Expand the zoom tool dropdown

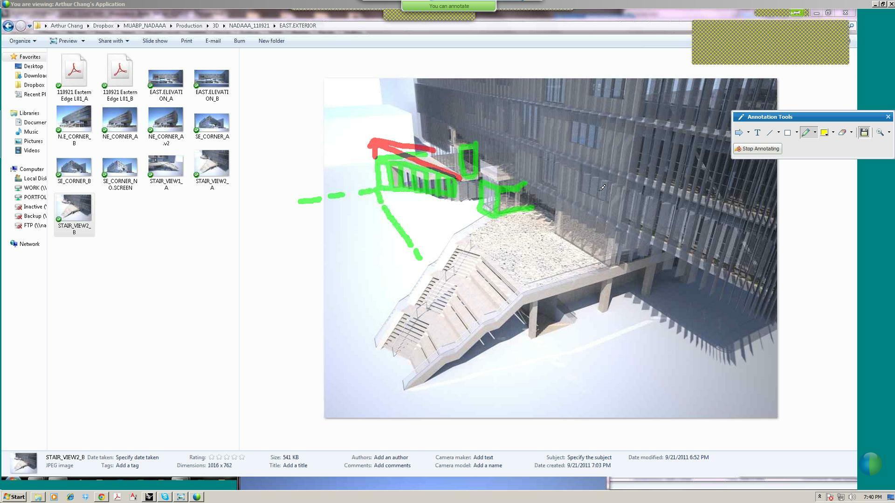(x=889, y=133)
